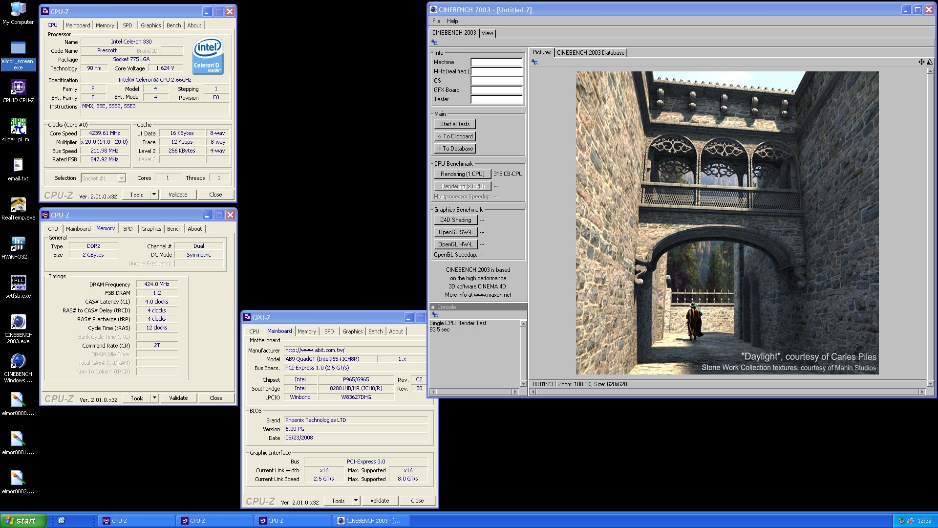
Task: Click Pictures panel vertical scrollbar down arrow
Action: pyautogui.click(x=930, y=384)
